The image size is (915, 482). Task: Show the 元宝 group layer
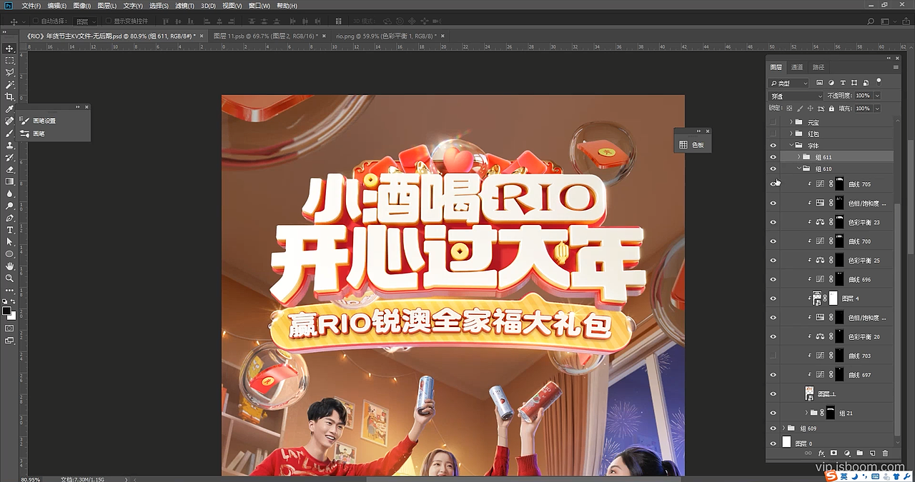pos(773,122)
